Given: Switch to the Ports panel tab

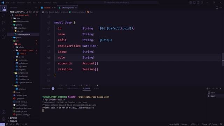Looking at the screenshot, I should [96, 89].
